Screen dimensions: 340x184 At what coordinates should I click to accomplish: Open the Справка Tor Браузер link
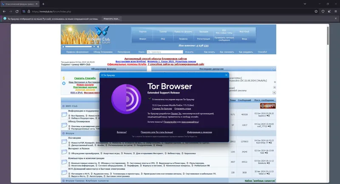point(162,109)
